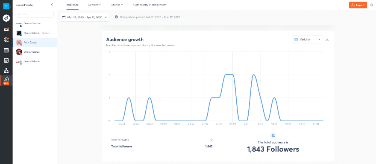Select the Art + Design profile
376x164 pixels.
[x=35, y=42]
